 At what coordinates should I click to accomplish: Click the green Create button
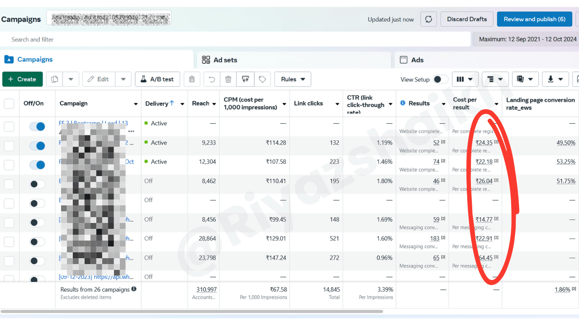coord(22,79)
